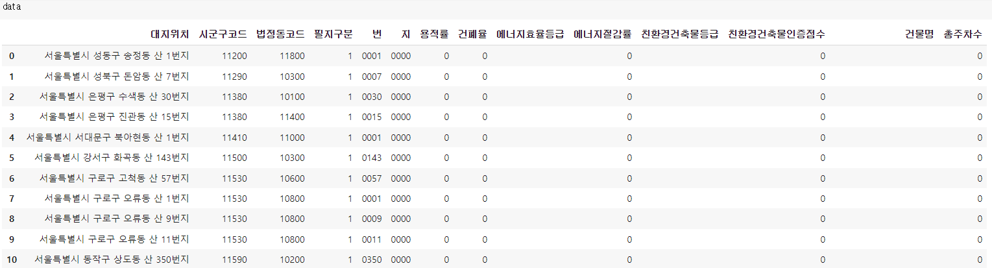Click 법정동코드 value 10600
The image size is (992, 268).
(292, 178)
